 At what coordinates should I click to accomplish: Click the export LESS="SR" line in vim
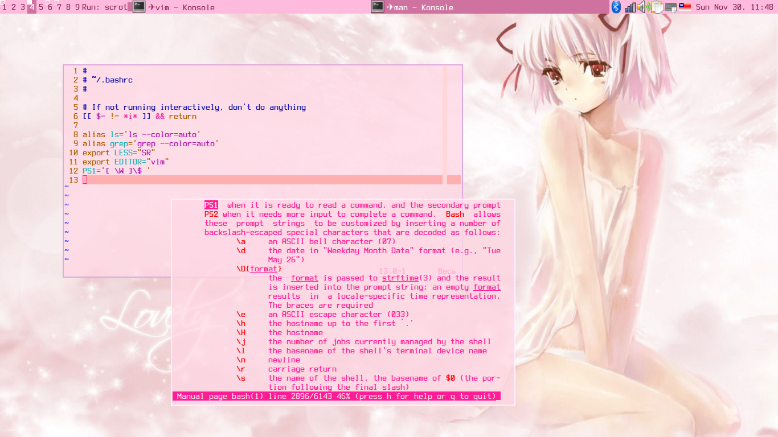pyautogui.click(x=119, y=153)
